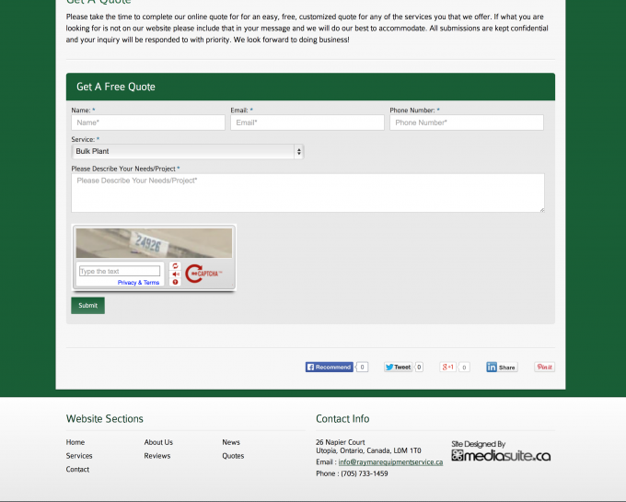Select the Phone Number field
The height and width of the screenshot is (502, 626).
(x=466, y=123)
